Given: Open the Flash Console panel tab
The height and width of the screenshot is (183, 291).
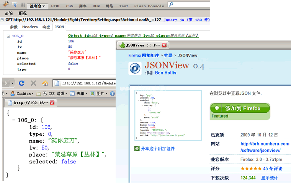Looking at the screenshot, I should coord(149,6).
